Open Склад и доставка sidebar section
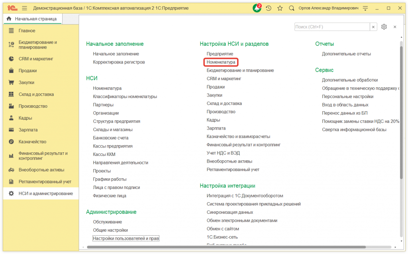This screenshot has width=408, height=254. (36, 95)
